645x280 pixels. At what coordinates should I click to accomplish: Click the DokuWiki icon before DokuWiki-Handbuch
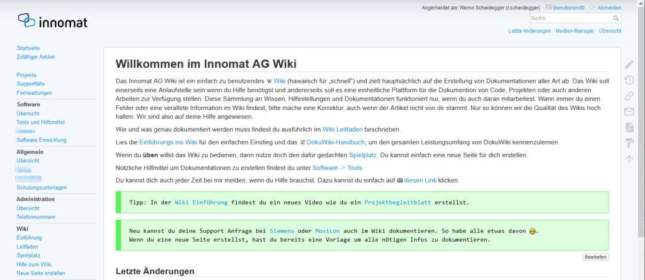(x=302, y=143)
